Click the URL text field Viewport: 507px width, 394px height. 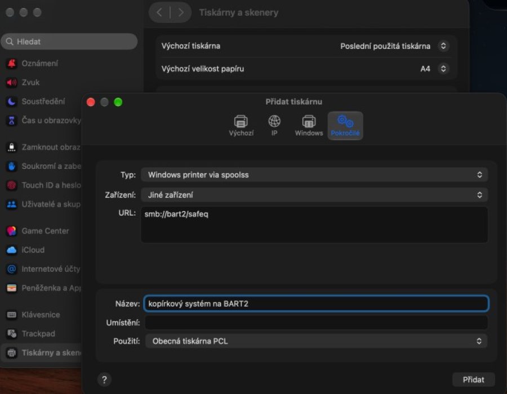pos(314,225)
